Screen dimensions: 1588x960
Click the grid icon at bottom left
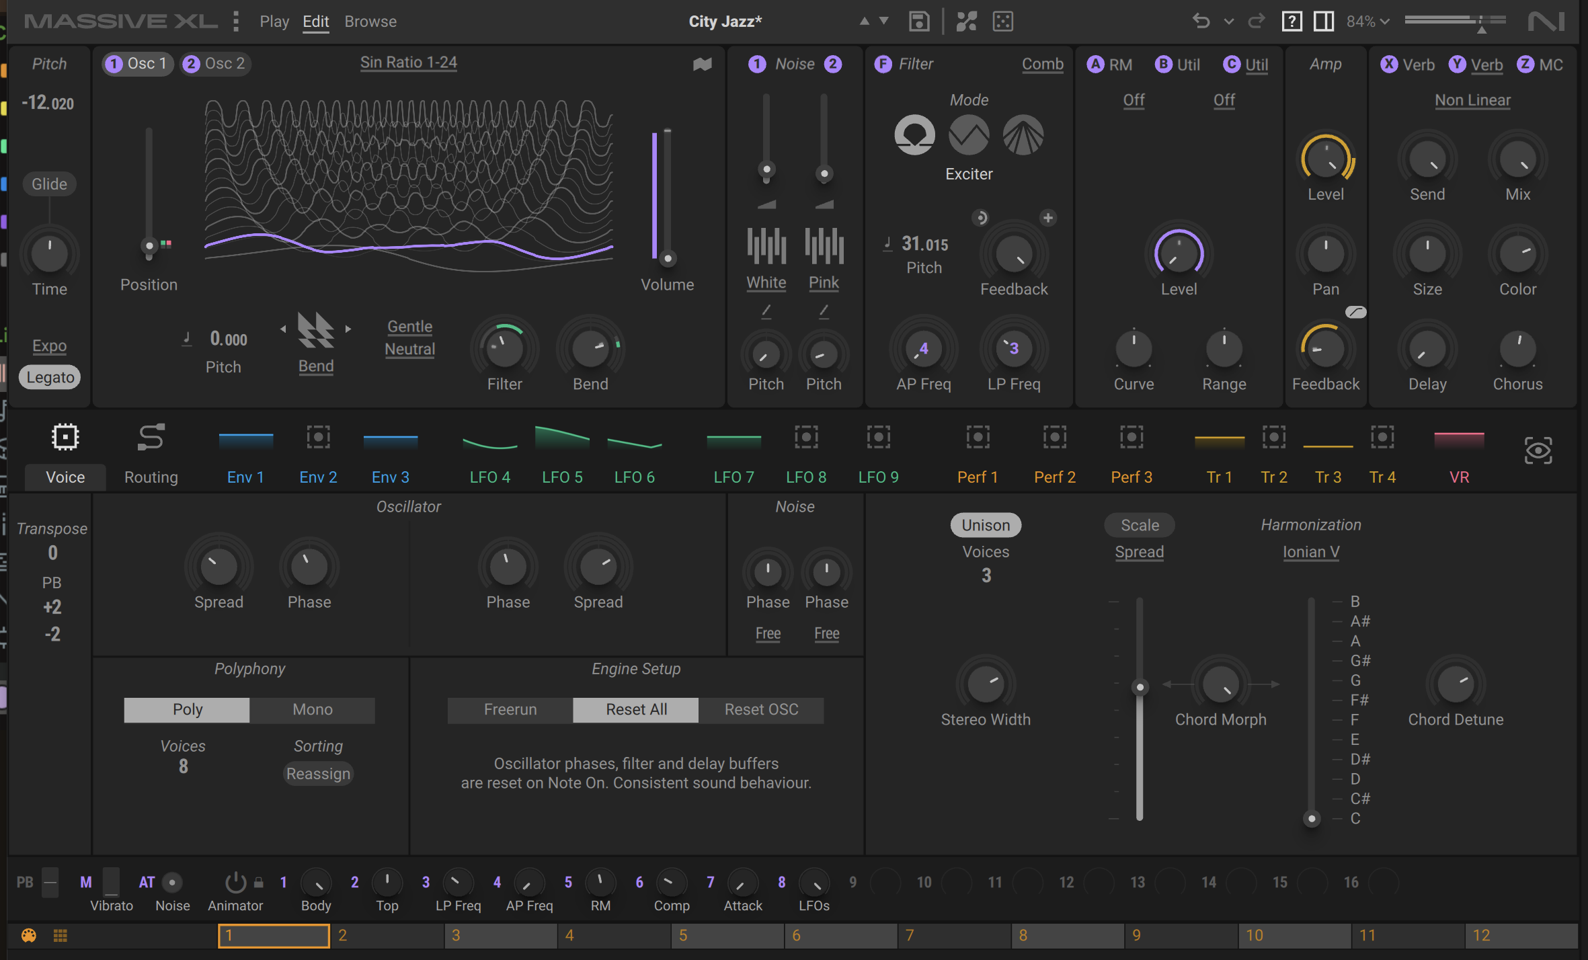click(x=60, y=935)
